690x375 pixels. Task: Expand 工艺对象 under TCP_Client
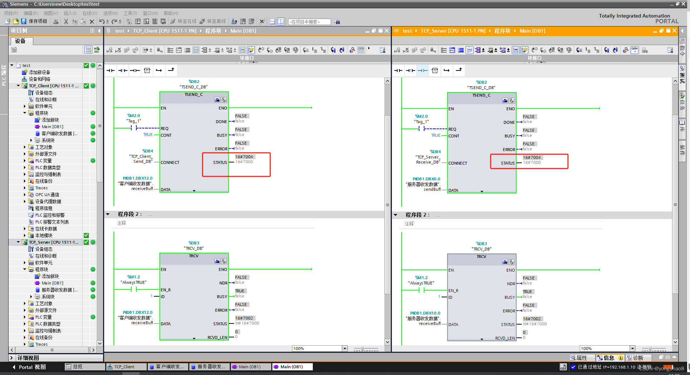(25, 147)
